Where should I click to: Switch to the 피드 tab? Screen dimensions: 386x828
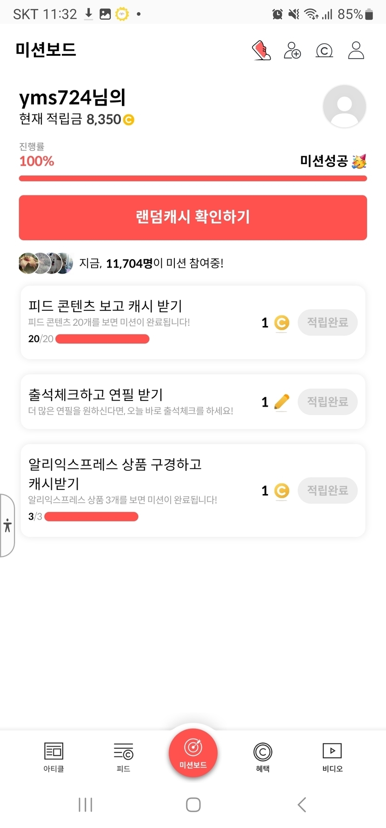point(123,757)
